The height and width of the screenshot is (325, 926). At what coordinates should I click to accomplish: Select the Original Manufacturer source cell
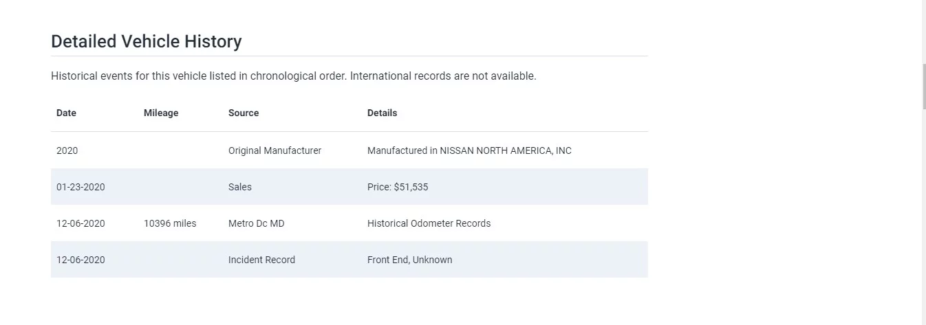274,150
